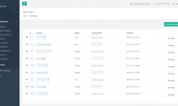This screenshot has height=106, width=178.
Task: Click http(s) mode in 2018-07-27 10:02 row
Action: (x=77, y=73)
